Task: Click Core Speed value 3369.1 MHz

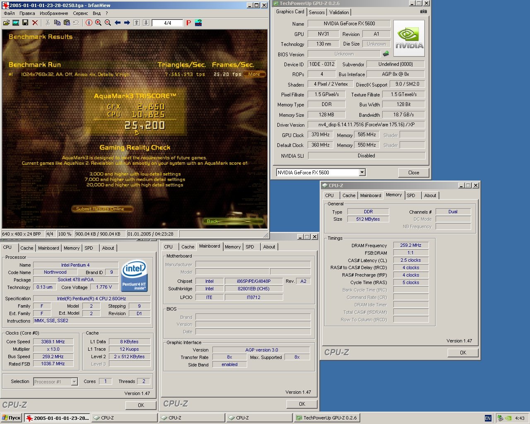Action: pos(53,342)
